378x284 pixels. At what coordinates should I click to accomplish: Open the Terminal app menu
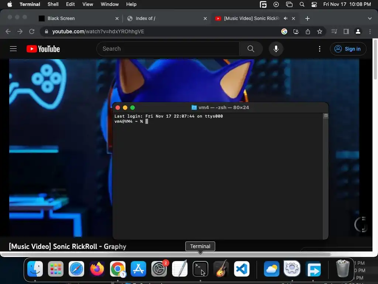pos(30,4)
